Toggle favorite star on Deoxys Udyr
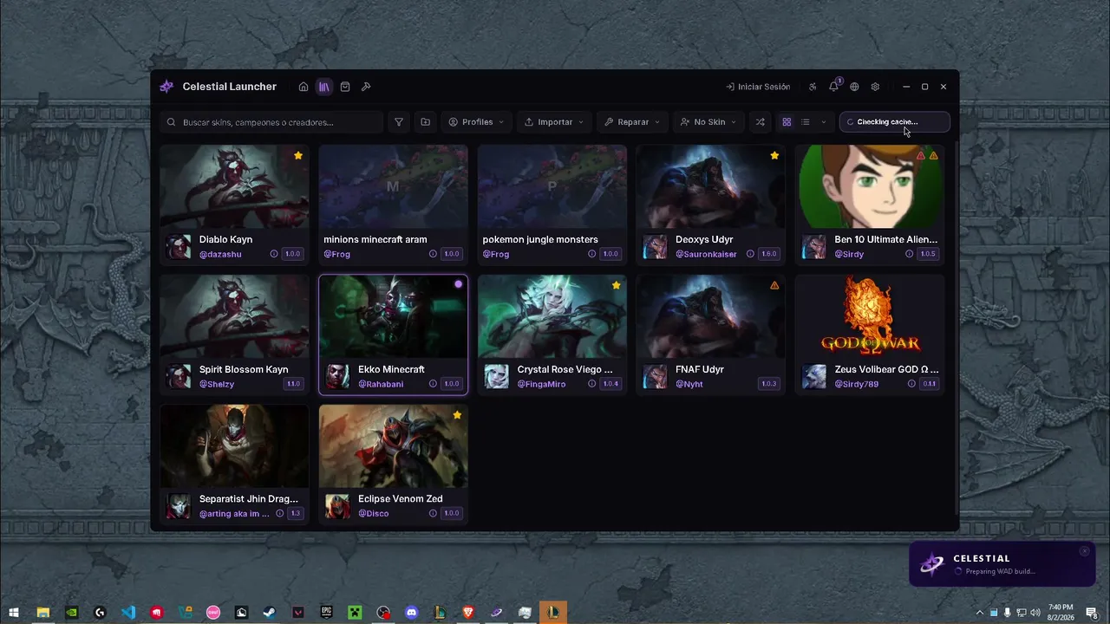 (x=774, y=156)
